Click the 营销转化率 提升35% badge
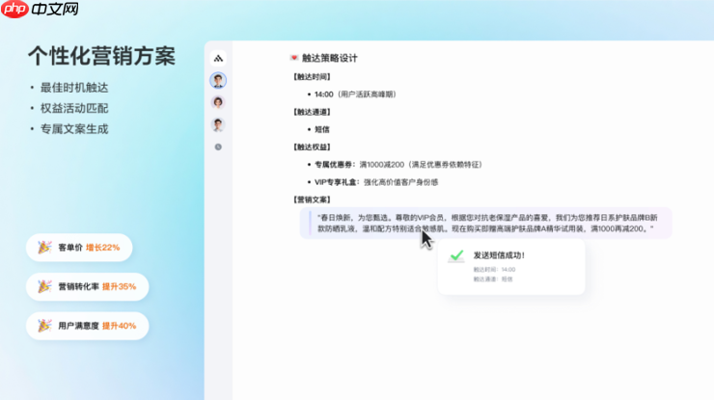 (x=88, y=286)
